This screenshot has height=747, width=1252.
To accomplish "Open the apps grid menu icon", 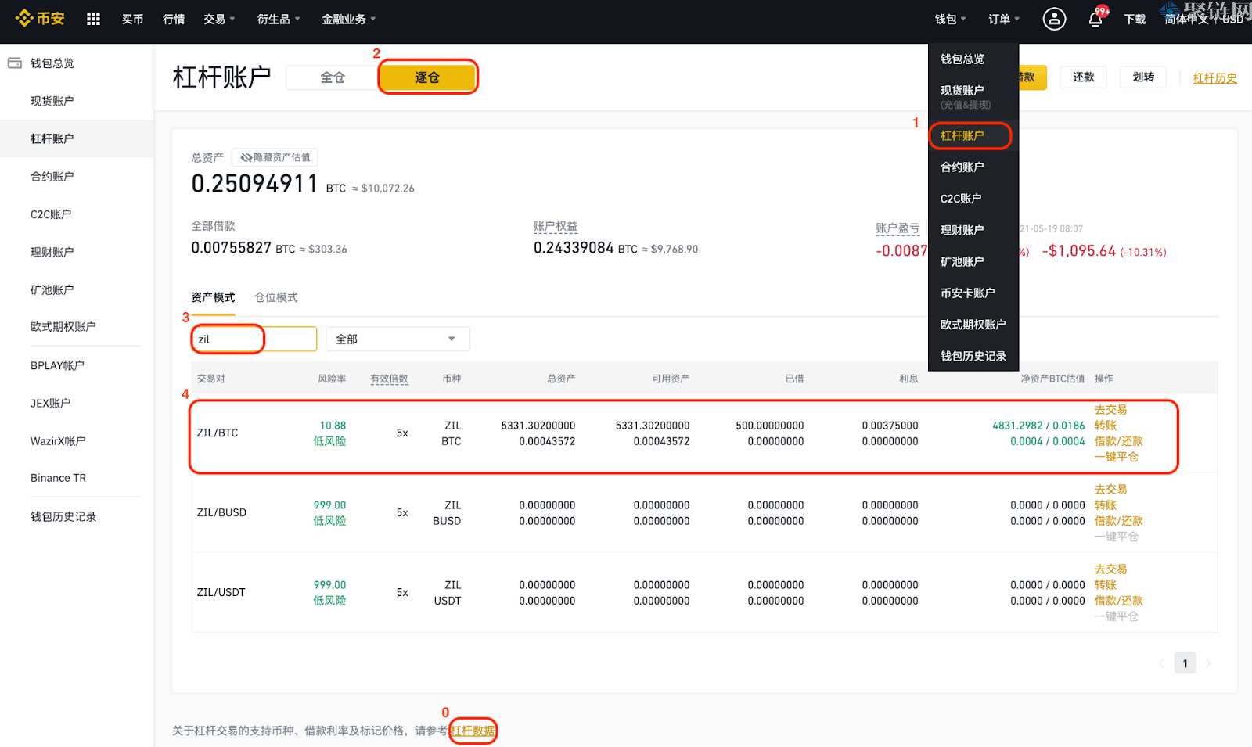I will 93,19.
